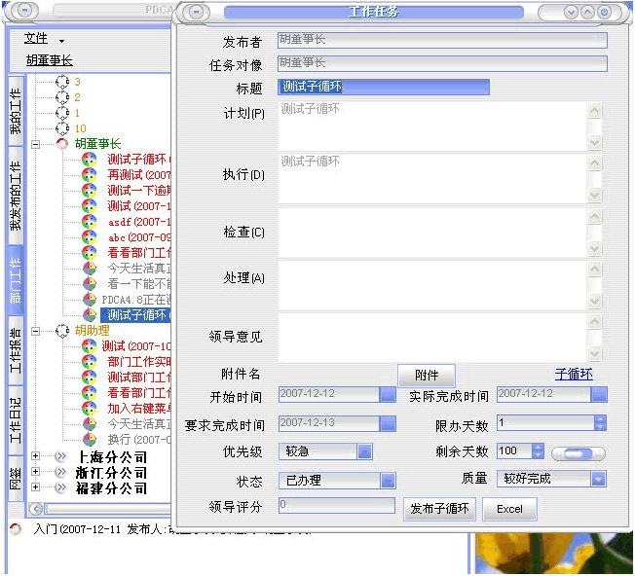
Task: Click the up-arrow round button in 工作任务 title bar
Action: (587, 12)
